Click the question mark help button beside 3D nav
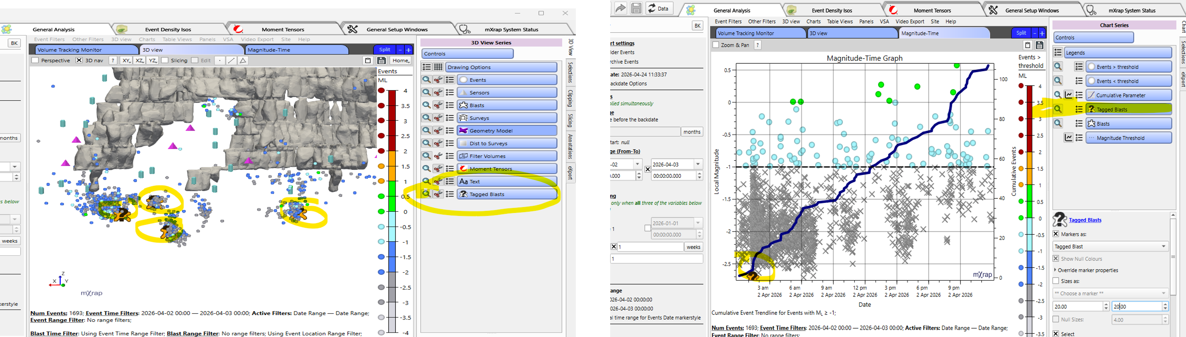Image resolution: width=1186 pixels, height=337 pixels. pyautogui.click(x=113, y=60)
